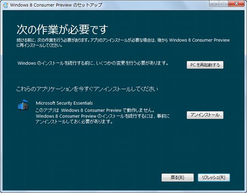Click the アンインストール button for Security Essentials
The image size is (247, 193).
coord(205,115)
